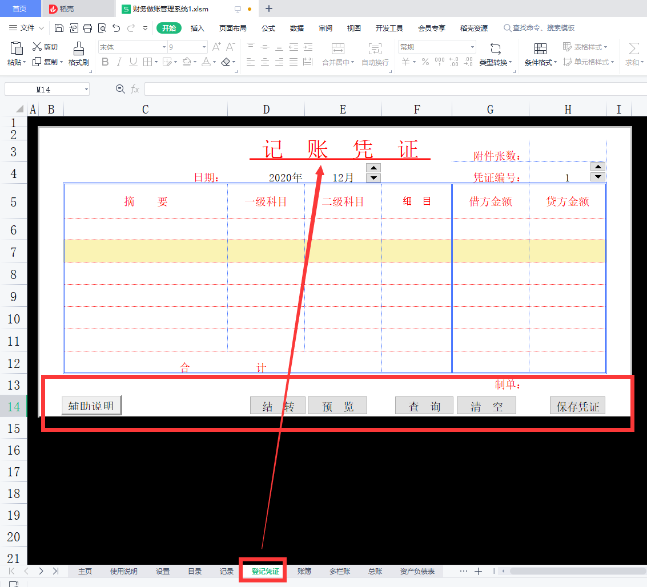Increase month with up spinner arrow
The height and width of the screenshot is (587, 647).
373,168
